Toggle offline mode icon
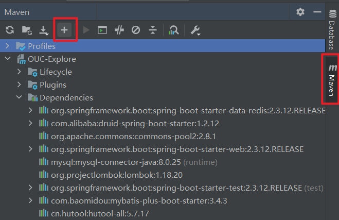339x220 pixels. pyautogui.click(x=119, y=30)
